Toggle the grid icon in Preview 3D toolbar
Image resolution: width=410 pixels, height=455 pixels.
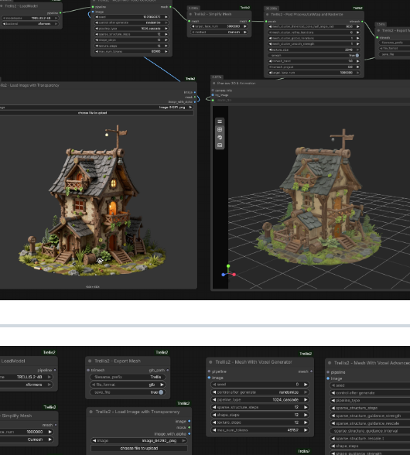[220, 129]
